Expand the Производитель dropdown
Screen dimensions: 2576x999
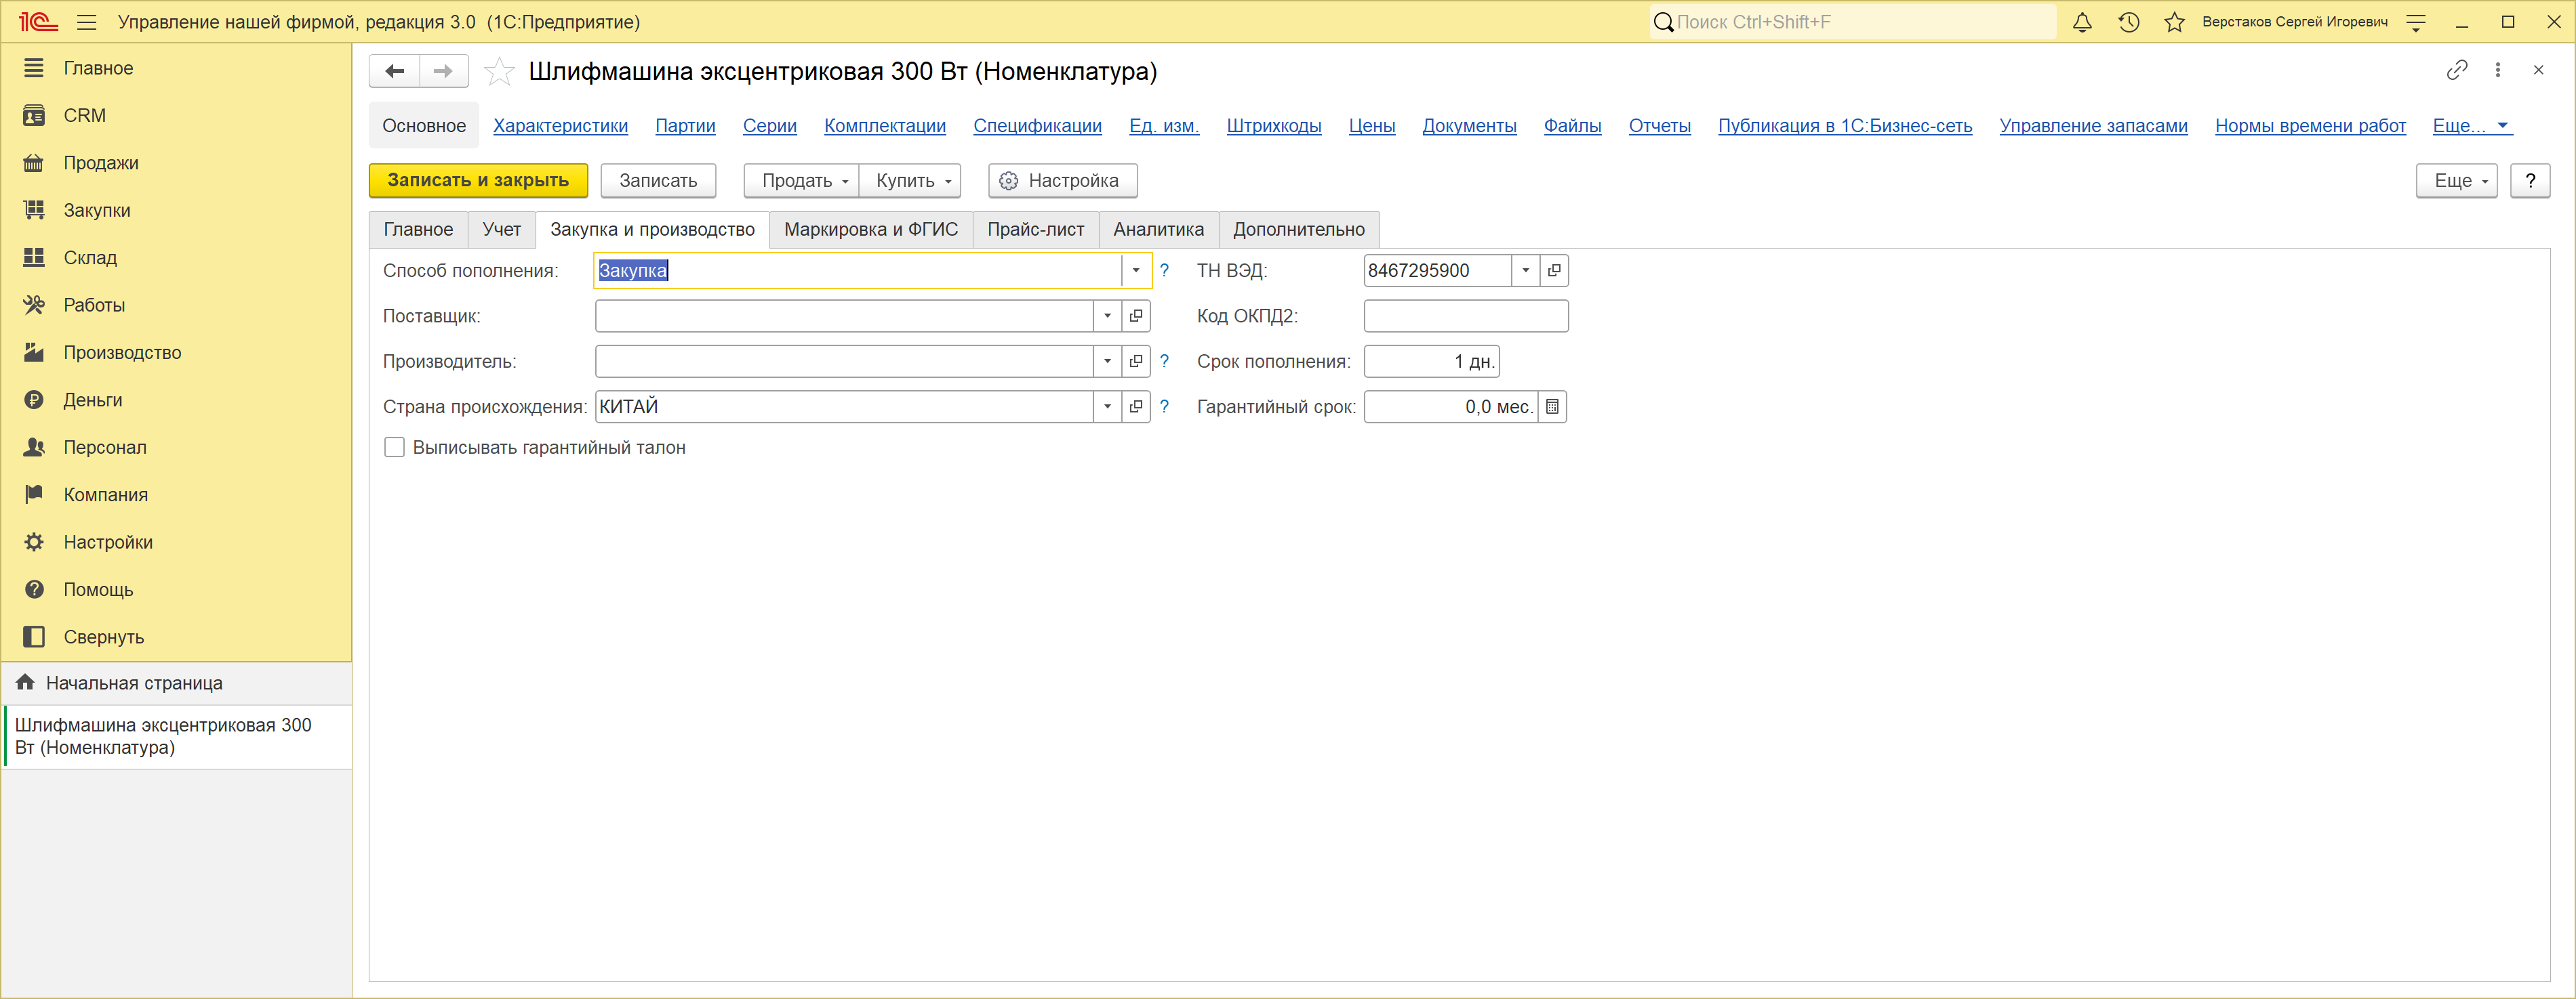pos(1107,362)
